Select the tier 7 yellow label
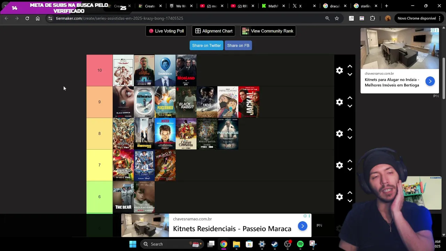Screen dimensions: 446x251 click(99, 165)
